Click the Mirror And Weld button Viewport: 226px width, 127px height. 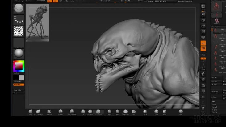[x=165, y=2]
